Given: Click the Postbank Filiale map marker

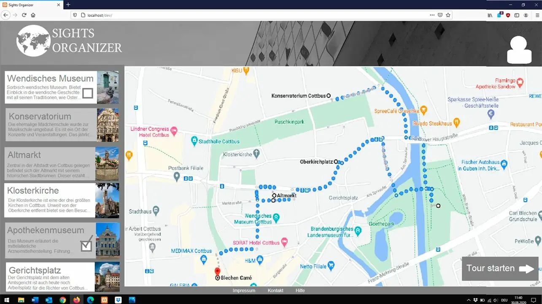Looking at the screenshot, I should pos(177,176).
